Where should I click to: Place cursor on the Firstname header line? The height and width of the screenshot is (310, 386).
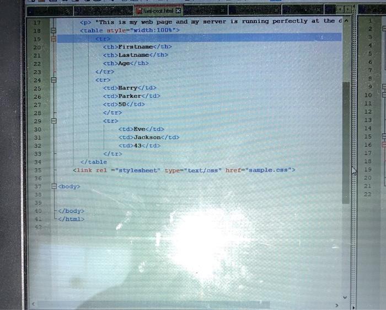(137, 46)
